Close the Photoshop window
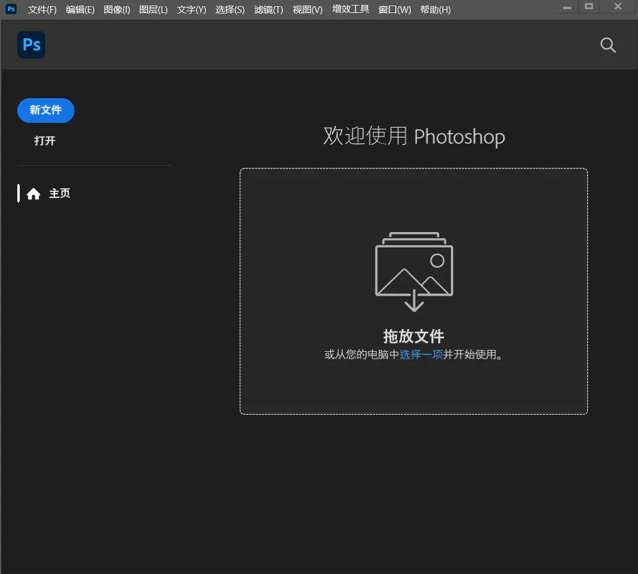 (618, 7)
